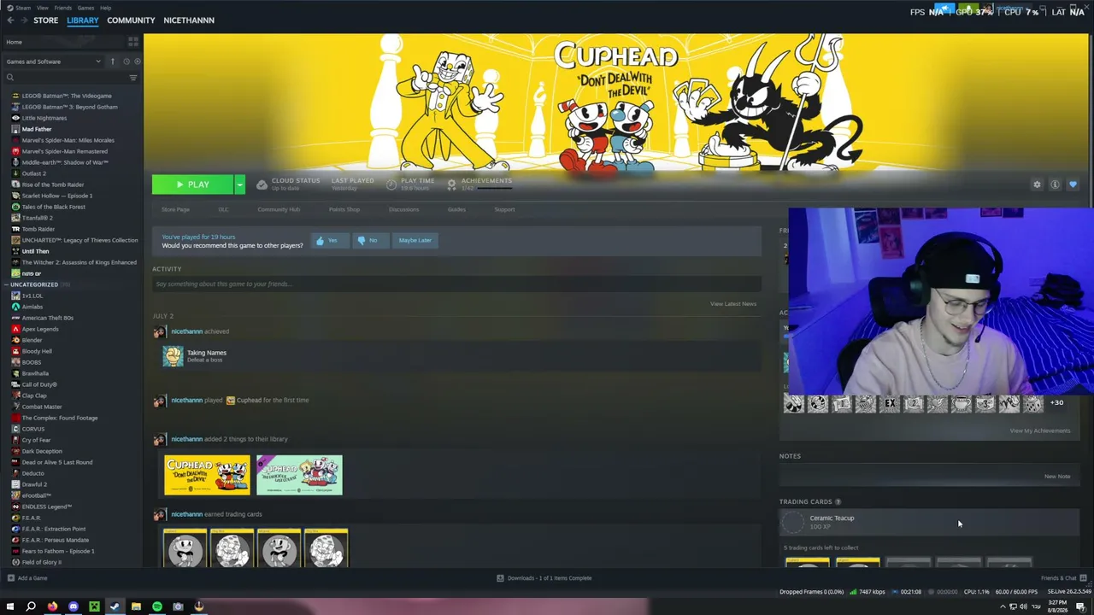Screen dimensions: 1094x615
Task: Open the Games menu
Action: point(85,8)
